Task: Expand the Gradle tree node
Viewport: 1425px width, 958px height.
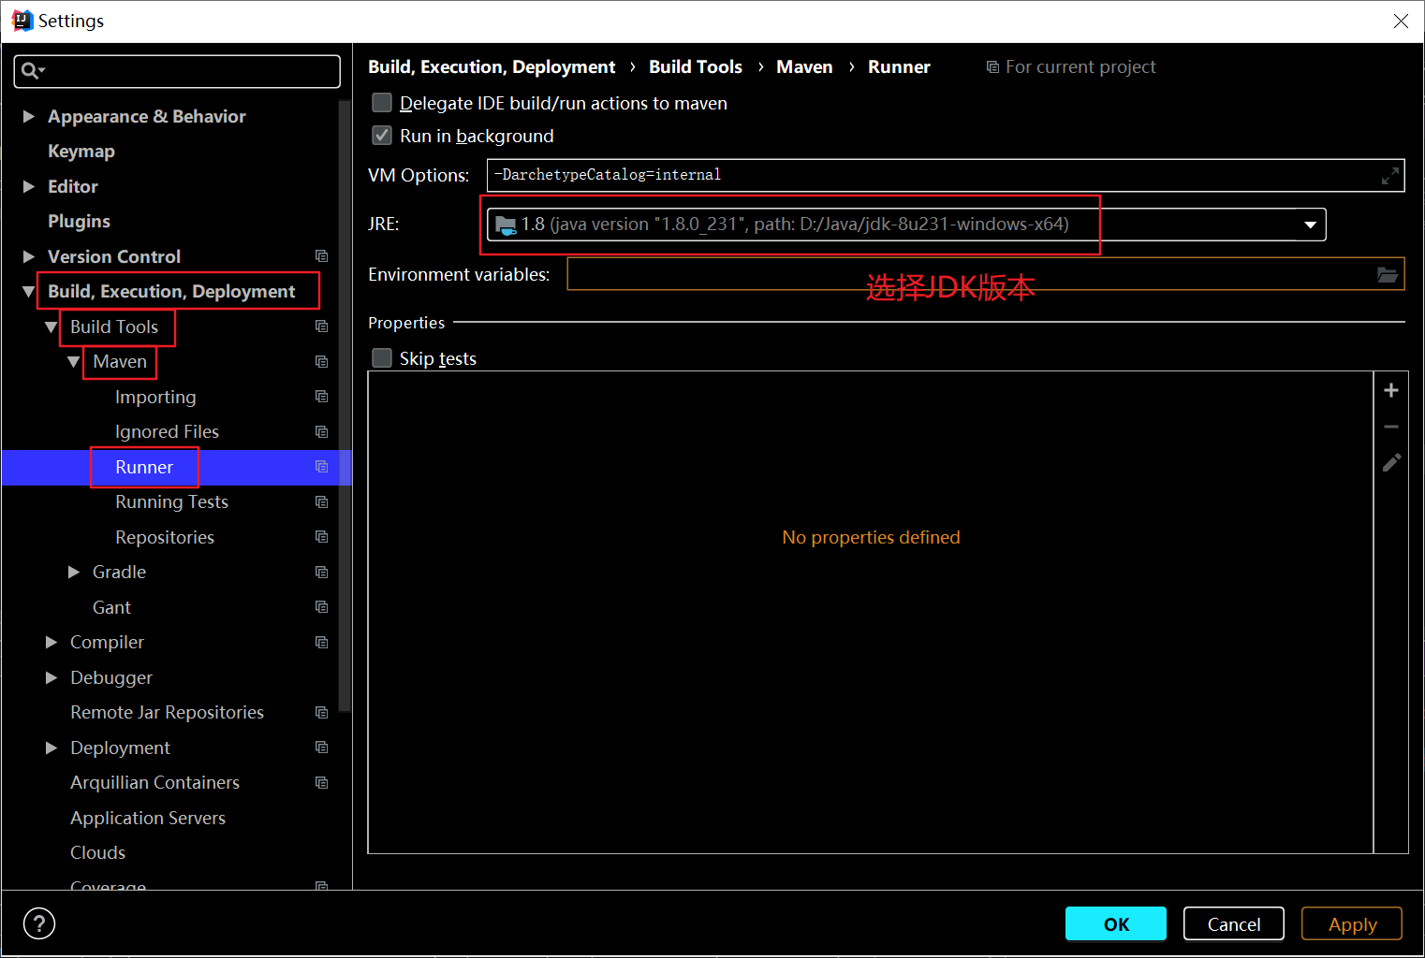Action: [75, 572]
